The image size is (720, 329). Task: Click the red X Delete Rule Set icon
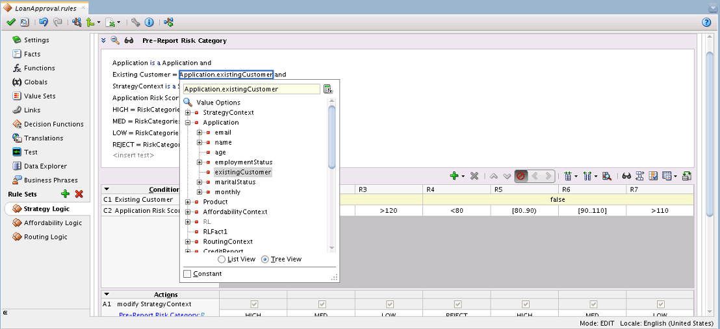point(79,194)
